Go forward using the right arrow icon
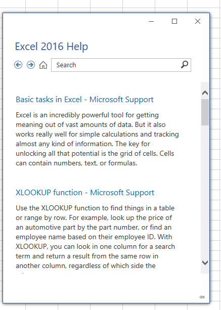This screenshot has width=221, height=310. (31, 65)
